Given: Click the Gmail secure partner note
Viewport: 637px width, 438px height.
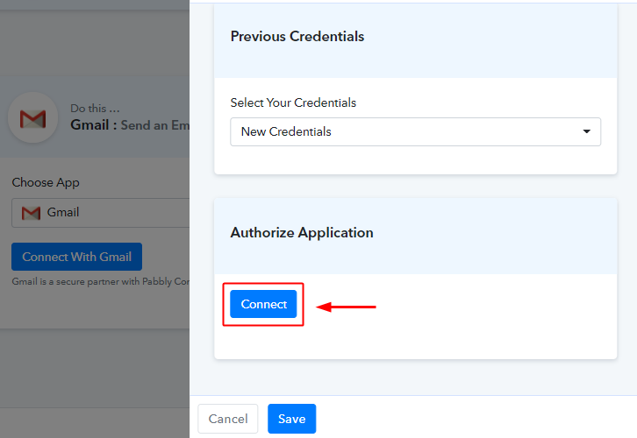Looking at the screenshot, I should (x=101, y=281).
